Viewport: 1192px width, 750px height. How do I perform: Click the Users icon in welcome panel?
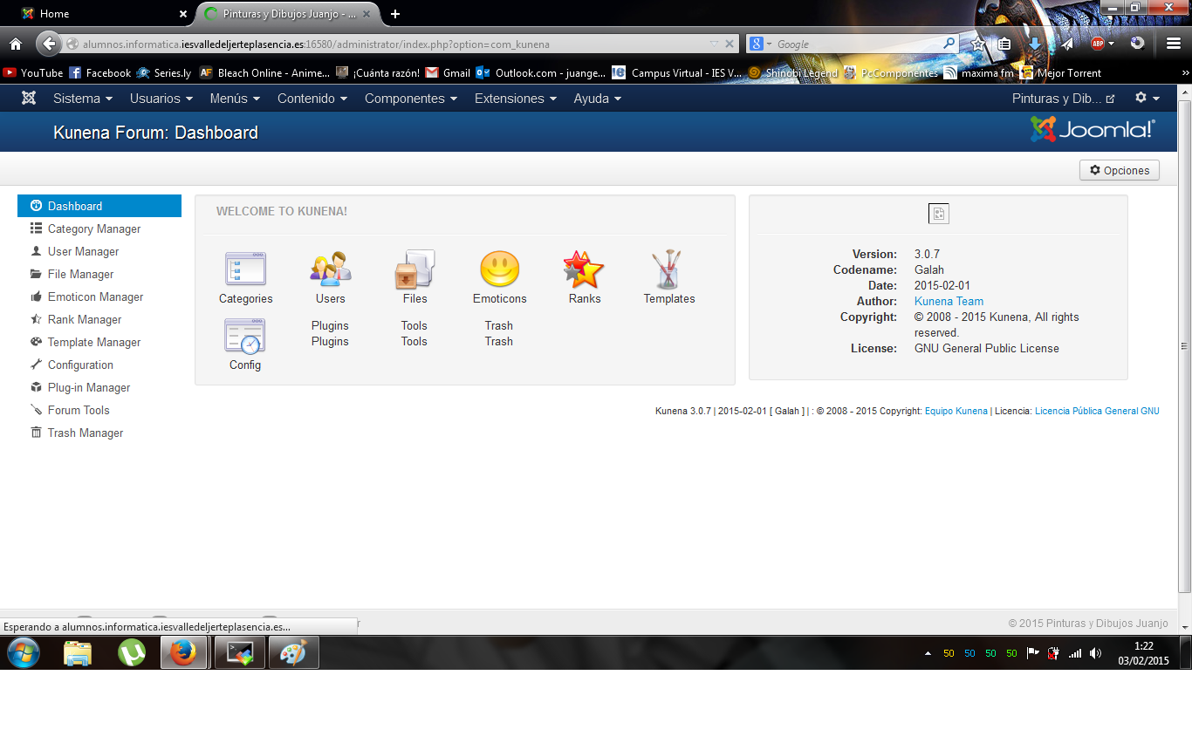pyautogui.click(x=330, y=269)
